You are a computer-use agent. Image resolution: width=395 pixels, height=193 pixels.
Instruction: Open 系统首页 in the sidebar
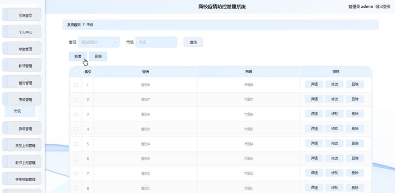coord(22,14)
